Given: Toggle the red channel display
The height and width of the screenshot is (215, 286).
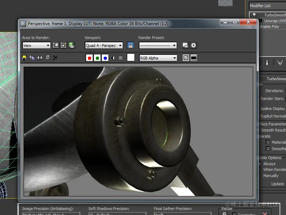Looking at the screenshot, I should click(x=89, y=58).
